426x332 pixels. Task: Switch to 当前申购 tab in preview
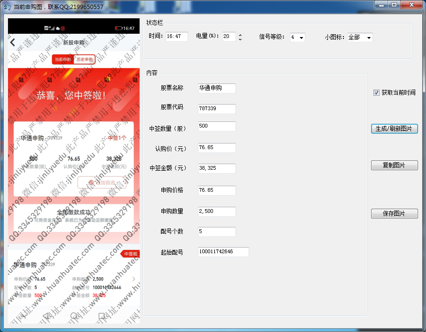click(63, 60)
